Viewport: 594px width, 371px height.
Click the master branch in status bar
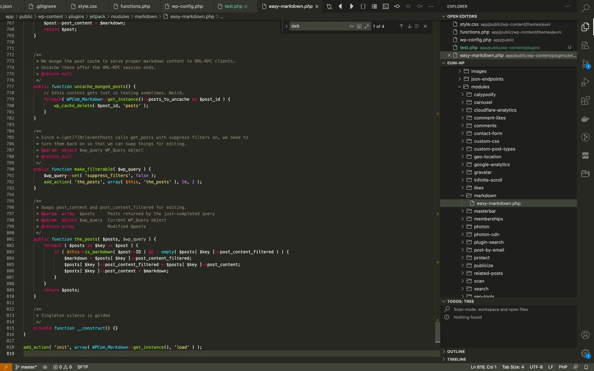[26, 367]
